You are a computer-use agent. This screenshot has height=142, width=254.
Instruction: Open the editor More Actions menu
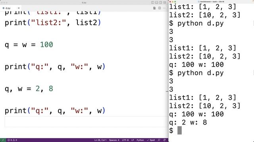point(164,8)
